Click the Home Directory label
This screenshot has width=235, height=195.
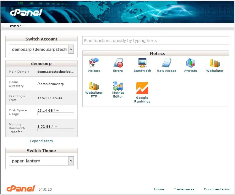[x=16, y=84]
